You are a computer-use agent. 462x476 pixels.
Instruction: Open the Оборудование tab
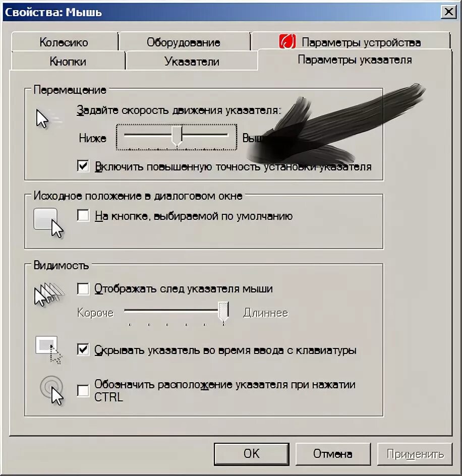click(x=184, y=42)
